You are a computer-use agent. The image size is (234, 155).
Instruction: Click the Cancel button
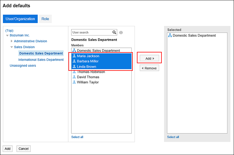(24, 149)
